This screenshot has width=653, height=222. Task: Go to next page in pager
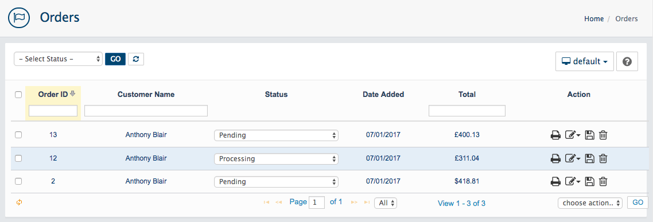355,202
